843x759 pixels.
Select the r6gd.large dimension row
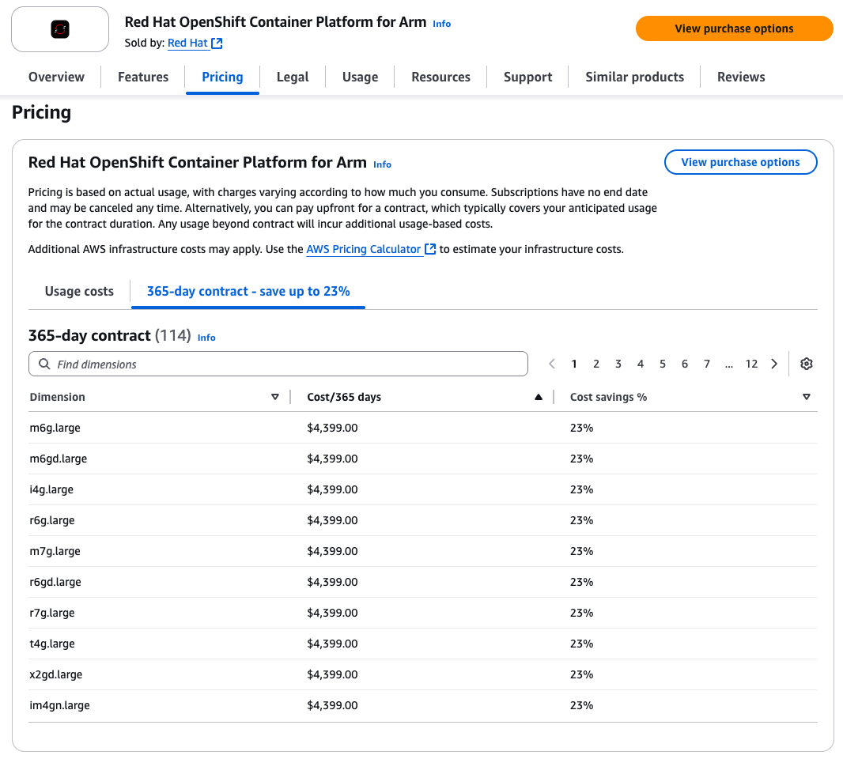pyautogui.click(x=422, y=582)
